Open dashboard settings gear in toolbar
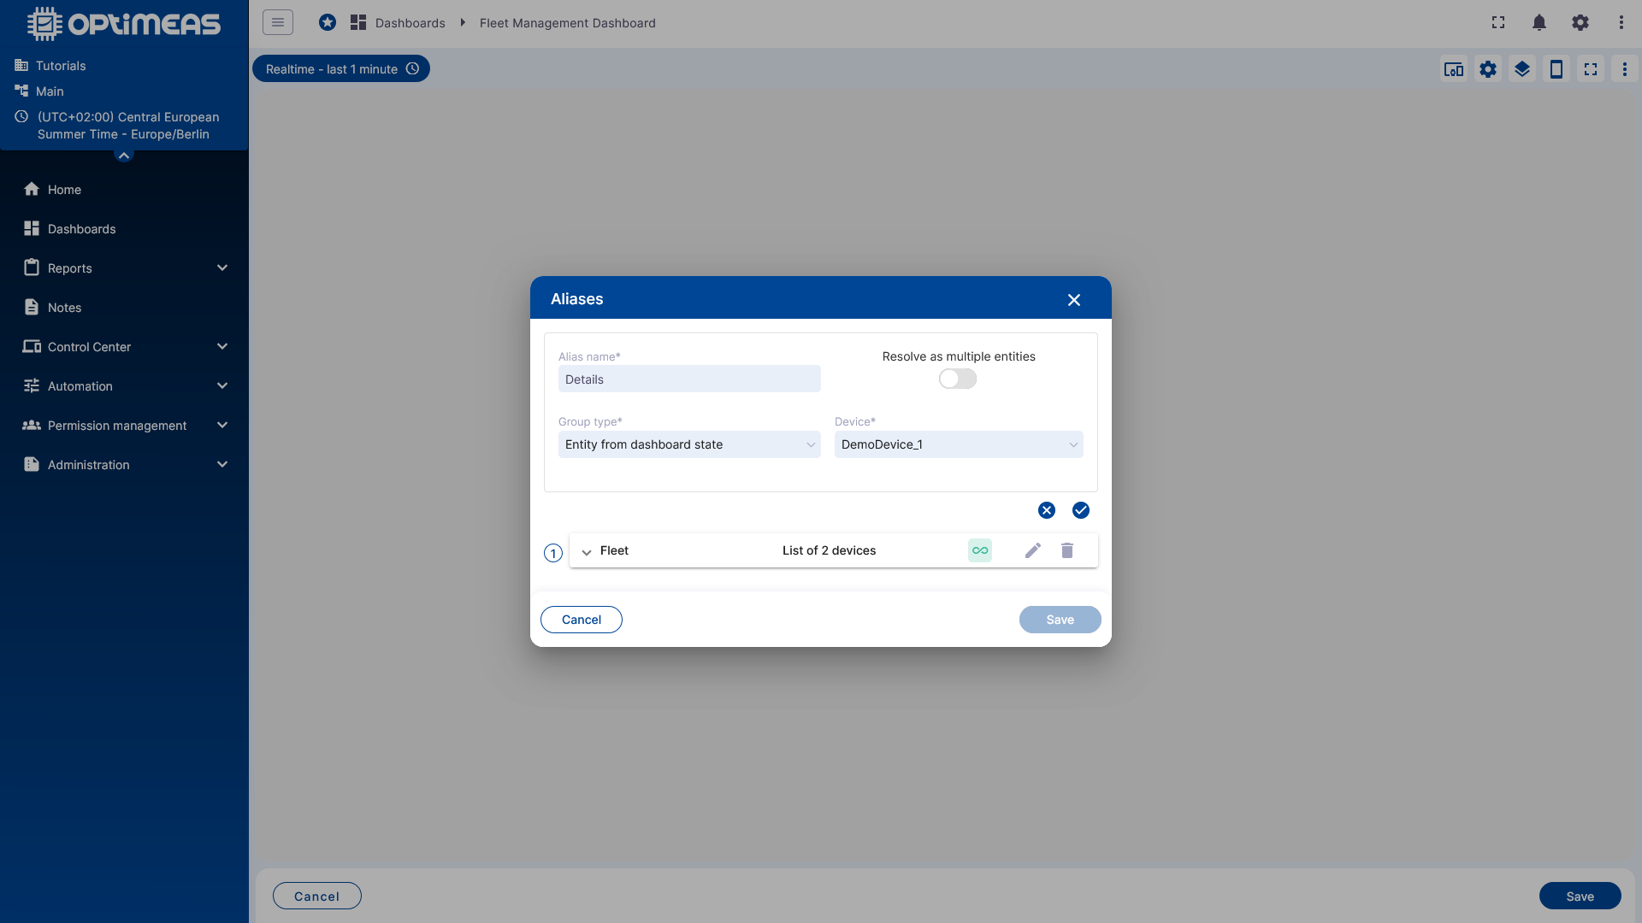1642x923 pixels. click(x=1488, y=69)
